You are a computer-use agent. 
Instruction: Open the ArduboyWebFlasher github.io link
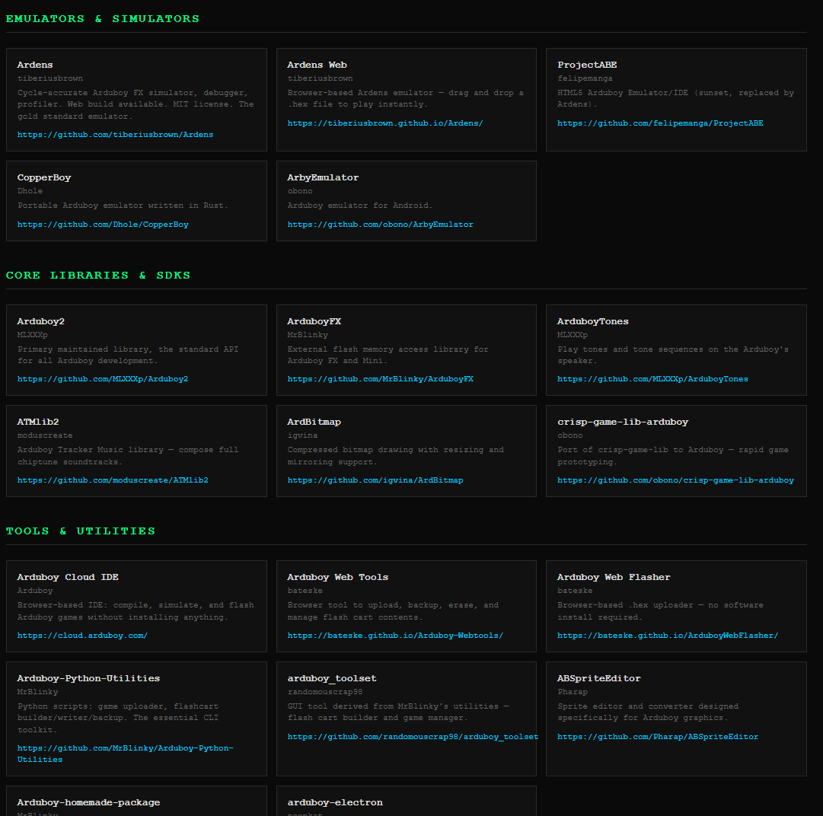(x=667, y=636)
